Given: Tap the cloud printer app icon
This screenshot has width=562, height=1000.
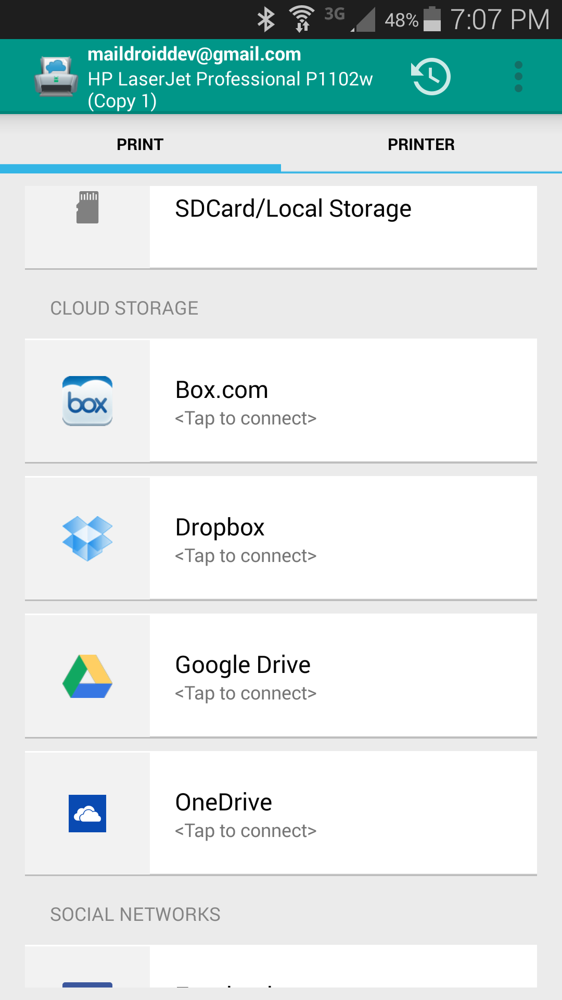Looking at the screenshot, I should point(56,77).
